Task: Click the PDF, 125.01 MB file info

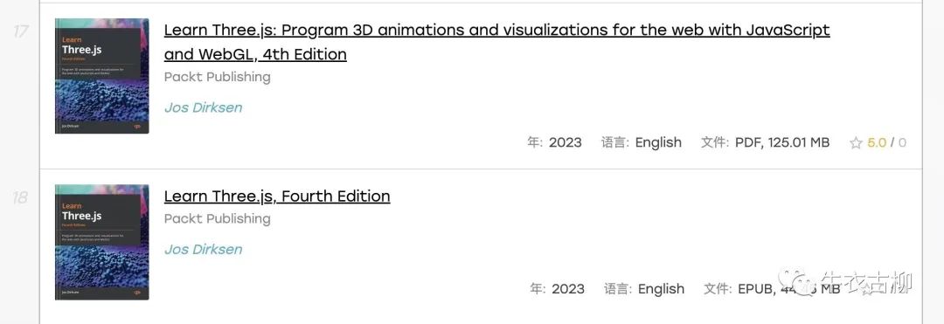Action: (x=782, y=142)
